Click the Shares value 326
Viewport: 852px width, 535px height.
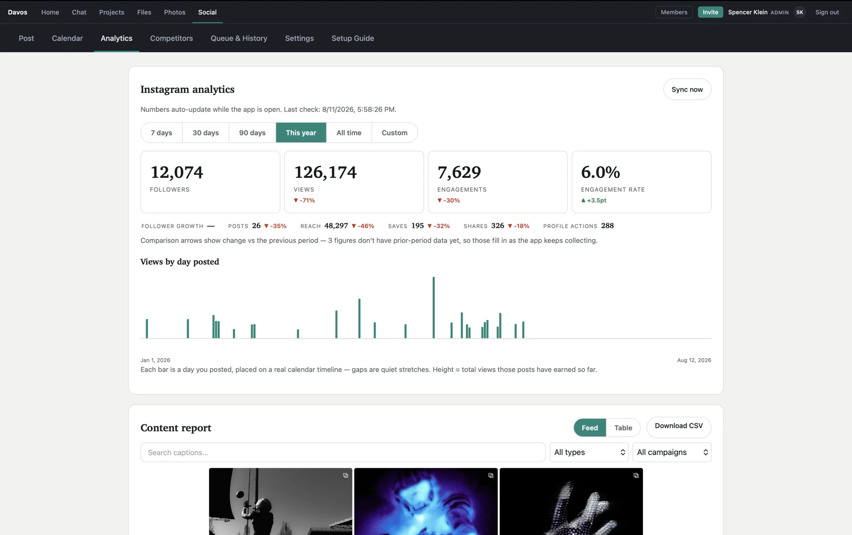[498, 226]
